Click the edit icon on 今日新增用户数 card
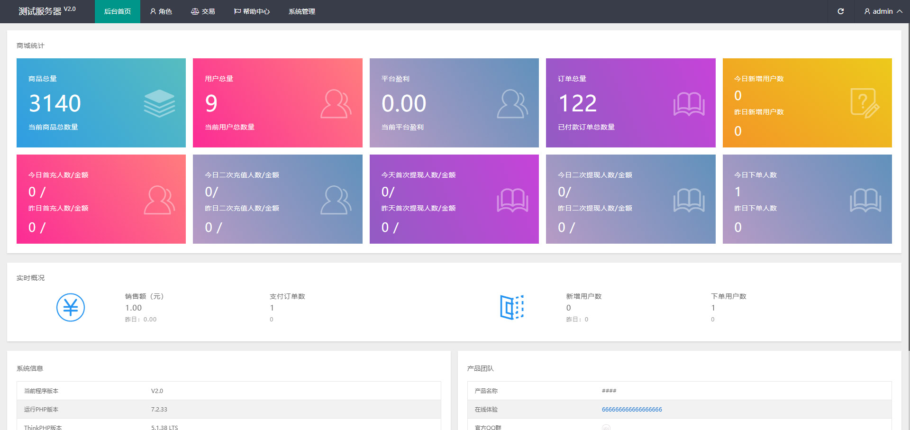910x430 pixels. tap(865, 103)
